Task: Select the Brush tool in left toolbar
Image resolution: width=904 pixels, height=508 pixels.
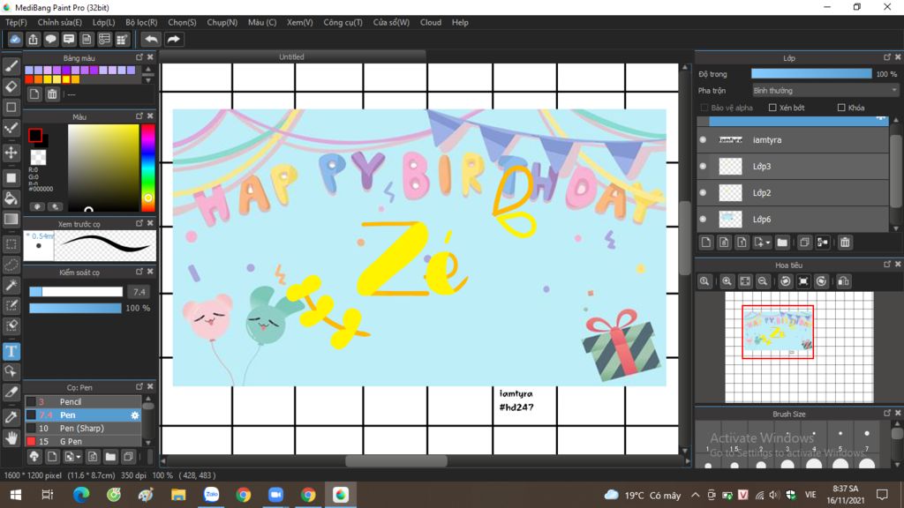Action: [x=11, y=66]
